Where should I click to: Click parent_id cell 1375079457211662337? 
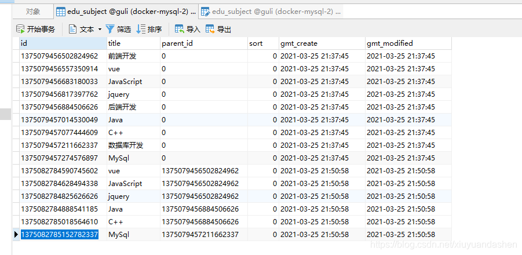204,234
